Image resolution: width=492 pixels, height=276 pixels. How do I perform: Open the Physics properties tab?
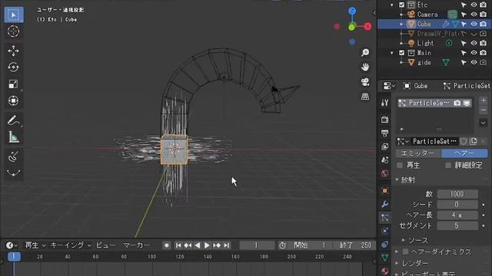(384, 231)
